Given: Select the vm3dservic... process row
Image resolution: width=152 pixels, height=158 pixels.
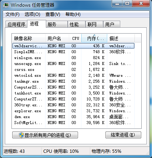Looking at the screenshot, I should 73,46.
